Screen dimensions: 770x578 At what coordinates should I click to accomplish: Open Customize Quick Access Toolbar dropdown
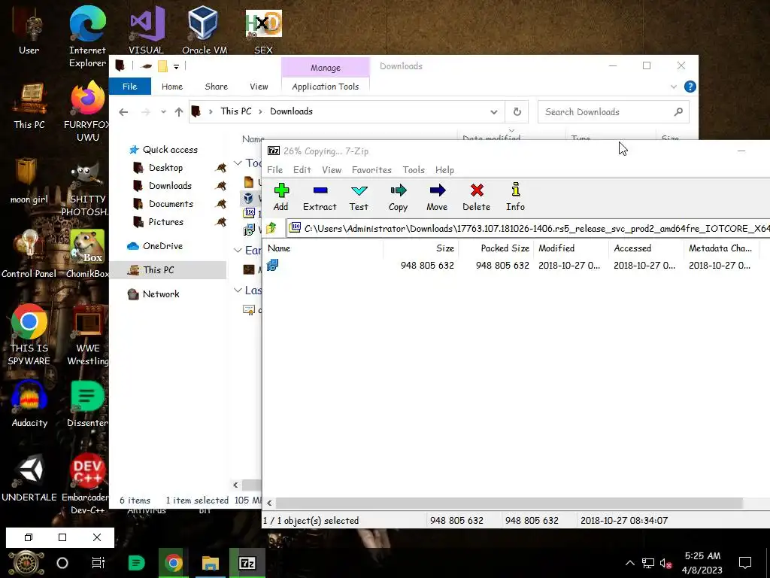click(x=176, y=66)
